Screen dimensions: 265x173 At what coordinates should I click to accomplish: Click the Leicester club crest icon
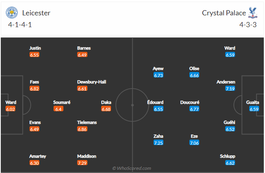coord(12,13)
